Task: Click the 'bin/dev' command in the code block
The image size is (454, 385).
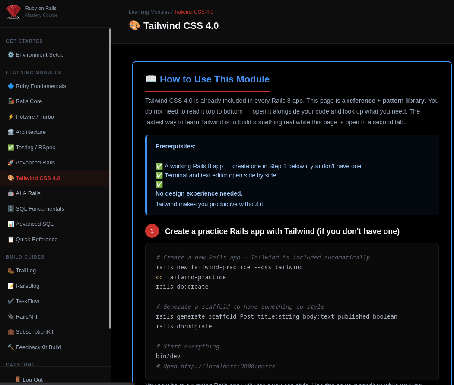Action: [x=168, y=356]
